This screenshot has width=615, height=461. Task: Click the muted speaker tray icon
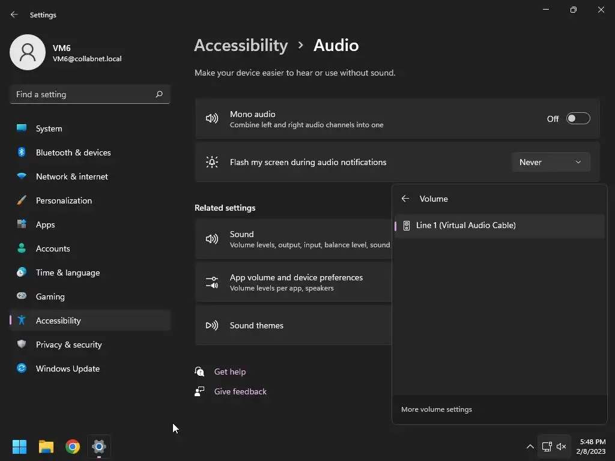(x=562, y=447)
